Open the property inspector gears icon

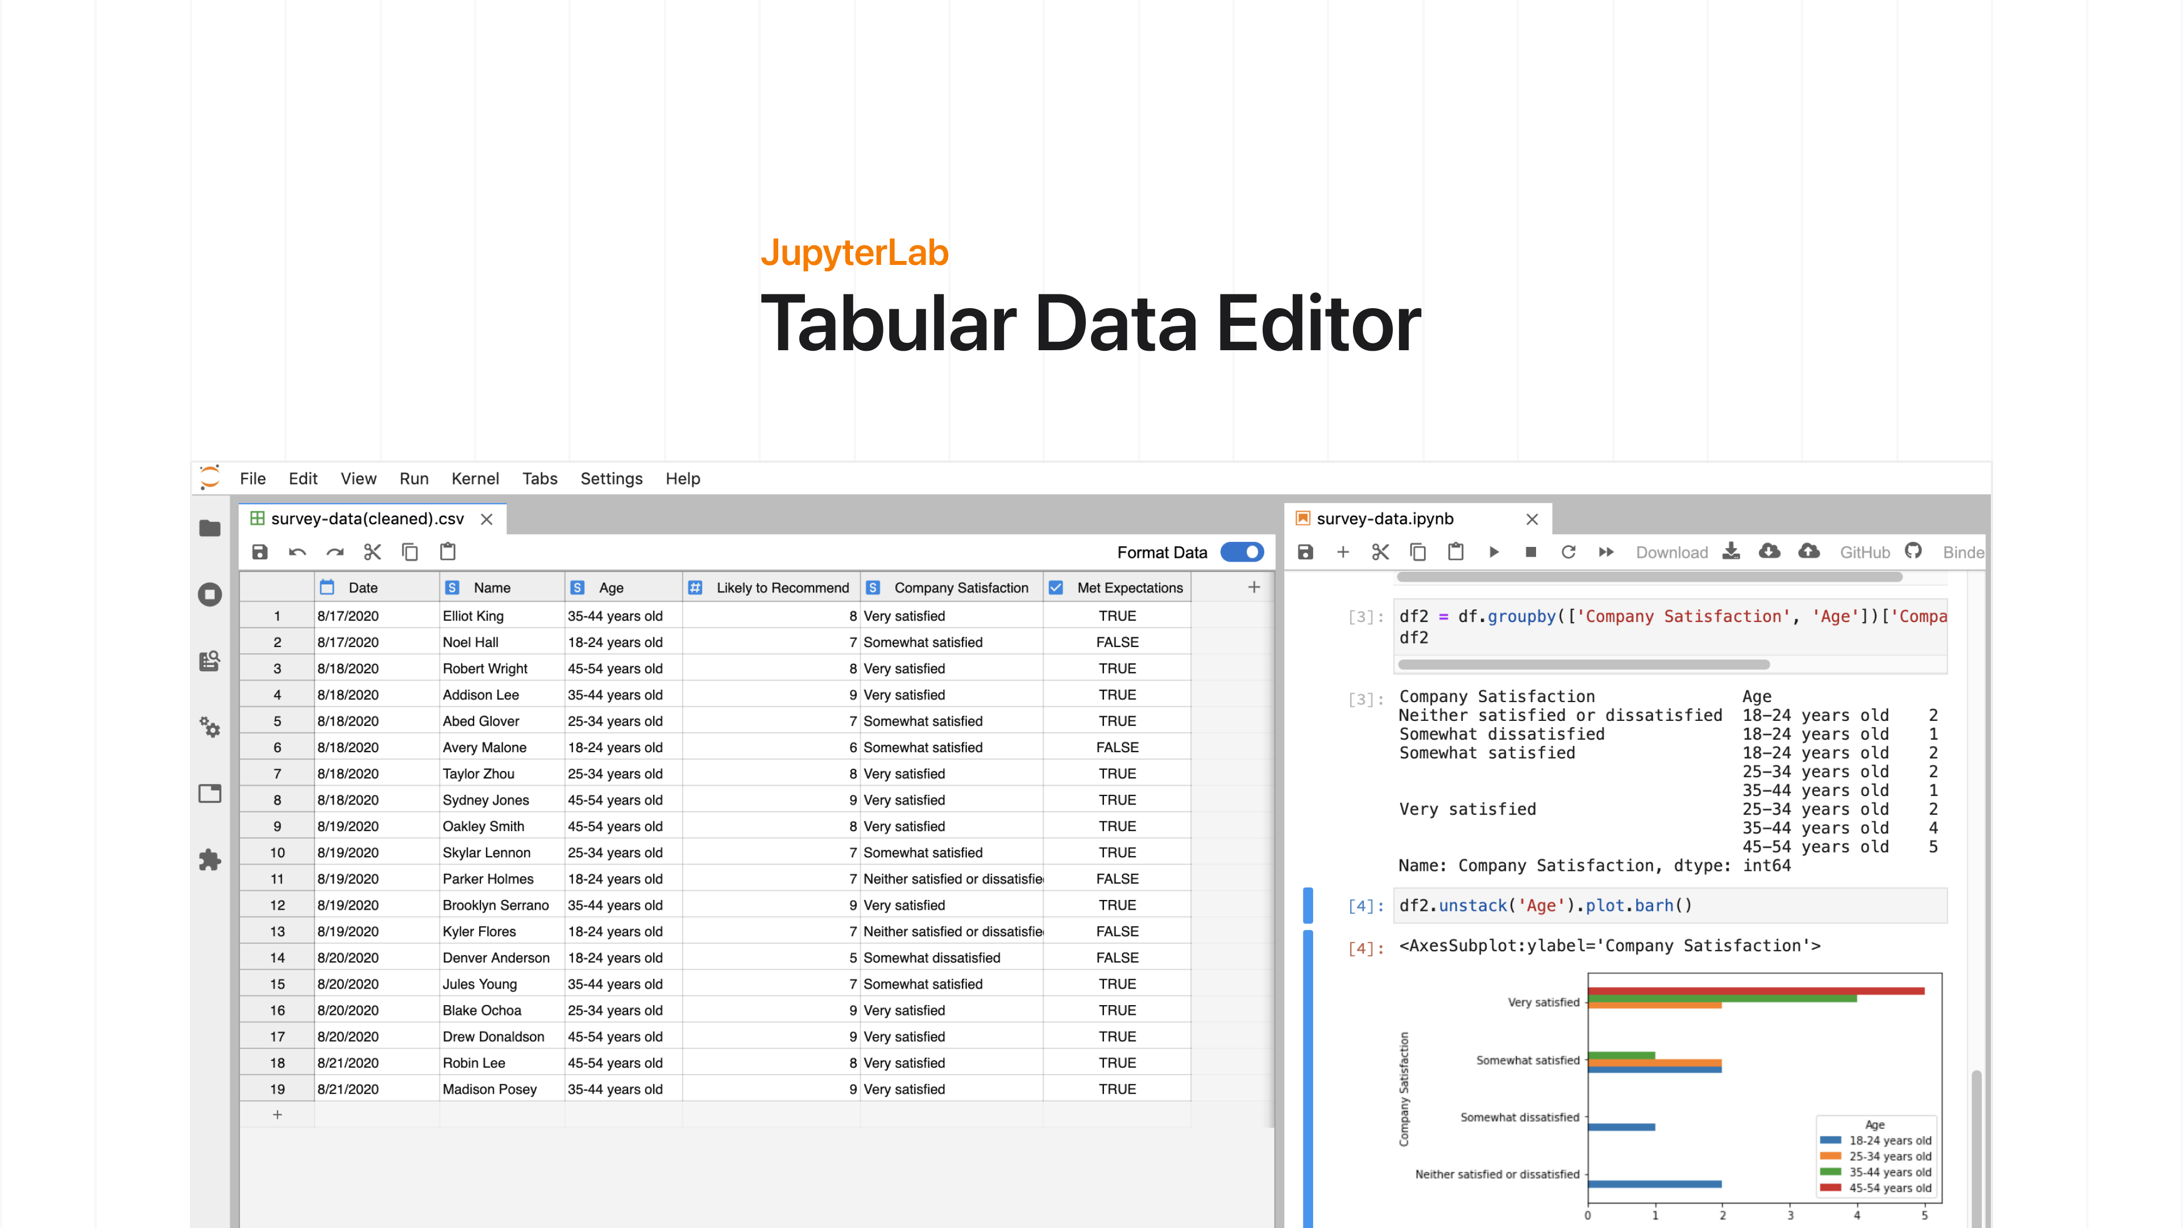pyautogui.click(x=209, y=727)
